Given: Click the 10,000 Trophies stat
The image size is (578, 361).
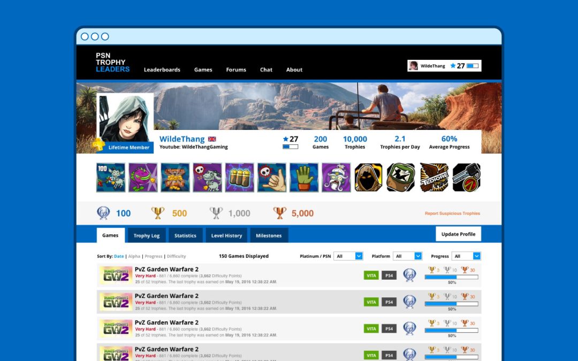Looking at the screenshot, I should pyautogui.click(x=355, y=142).
